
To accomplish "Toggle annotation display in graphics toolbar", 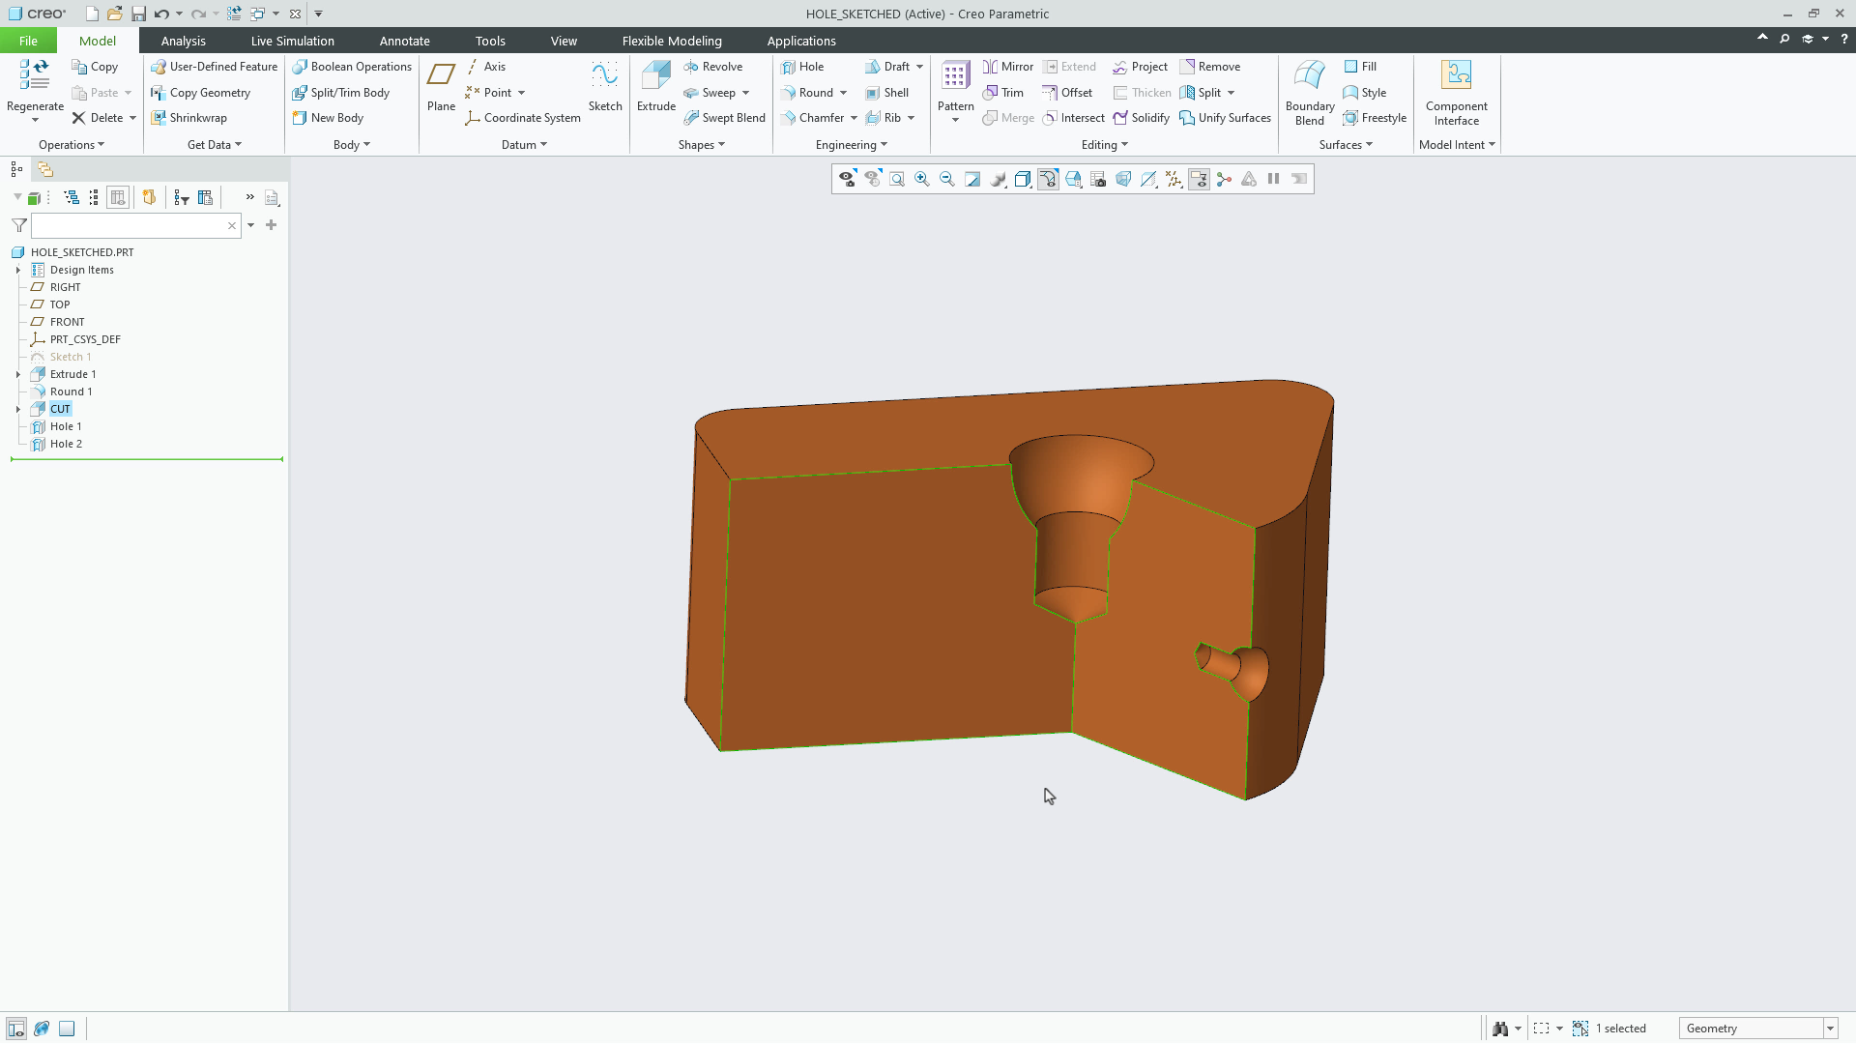I will click(x=1199, y=179).
